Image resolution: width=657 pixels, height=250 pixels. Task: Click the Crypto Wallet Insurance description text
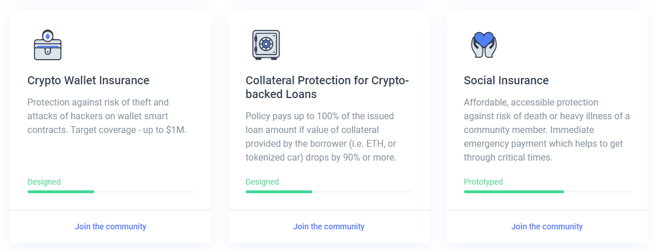107,116
